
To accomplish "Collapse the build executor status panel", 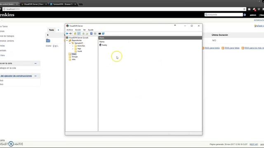I will [35, 76].
